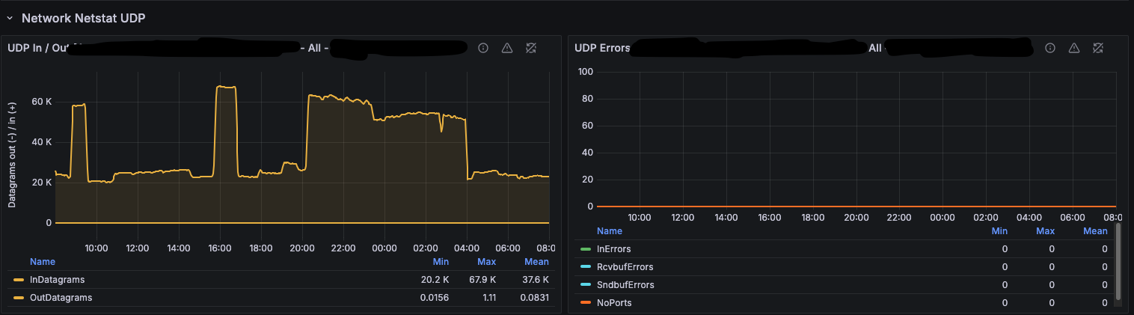This screenshot has height=315, width=1134.
Task: Click InDatagrams mean value 37.6 K
Action: click(537, 280)
